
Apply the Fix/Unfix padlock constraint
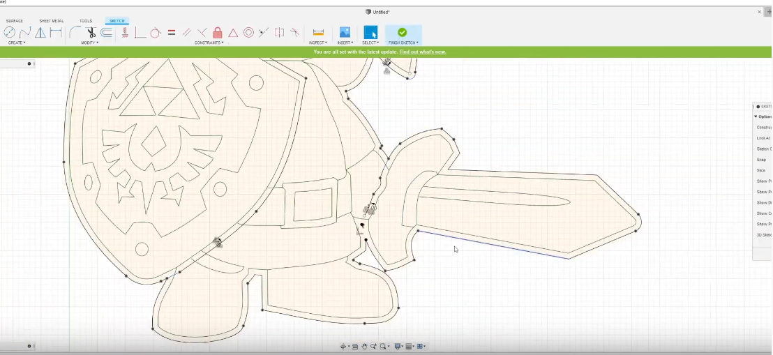point(218,33)
